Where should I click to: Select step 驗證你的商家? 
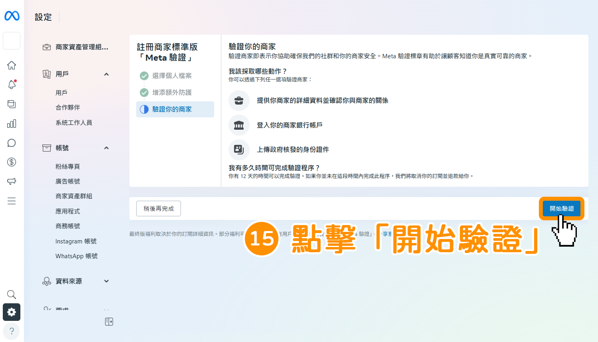tap(175, 109)
